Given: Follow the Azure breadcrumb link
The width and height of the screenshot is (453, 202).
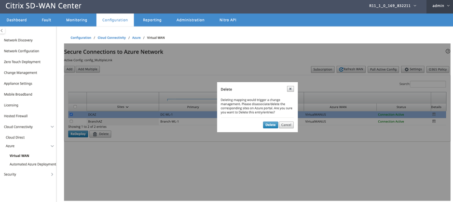Looking at the screenshot, I should [x=137, y=38].
